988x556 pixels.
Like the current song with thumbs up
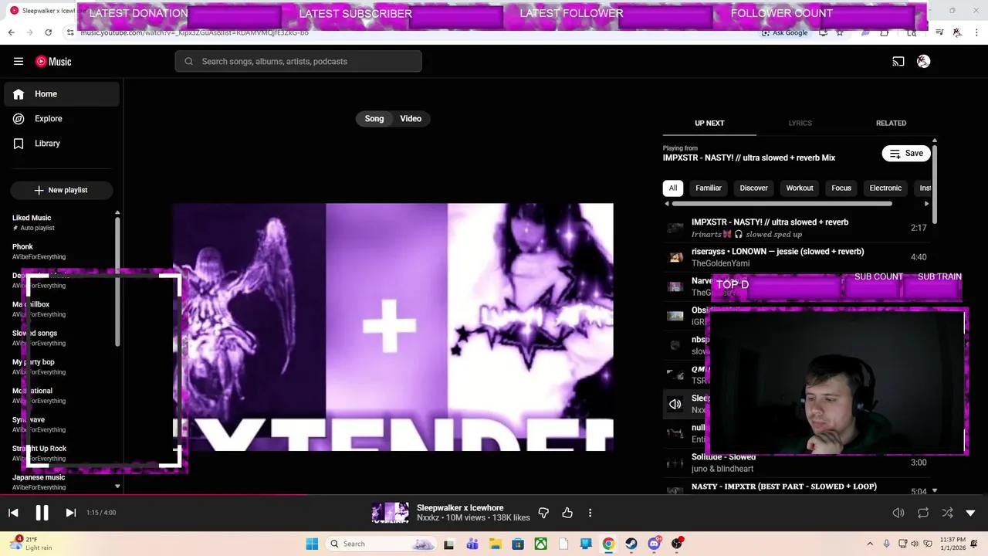567,513
